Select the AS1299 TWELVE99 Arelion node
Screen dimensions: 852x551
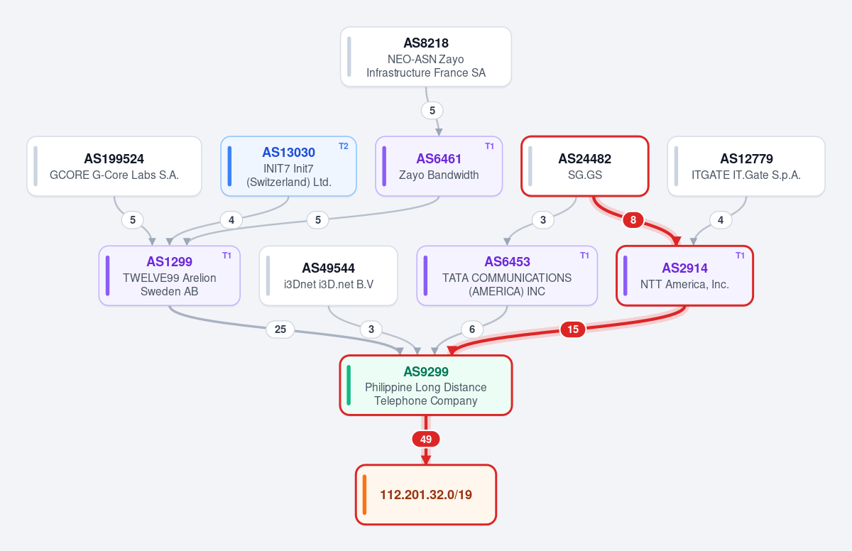169,275
